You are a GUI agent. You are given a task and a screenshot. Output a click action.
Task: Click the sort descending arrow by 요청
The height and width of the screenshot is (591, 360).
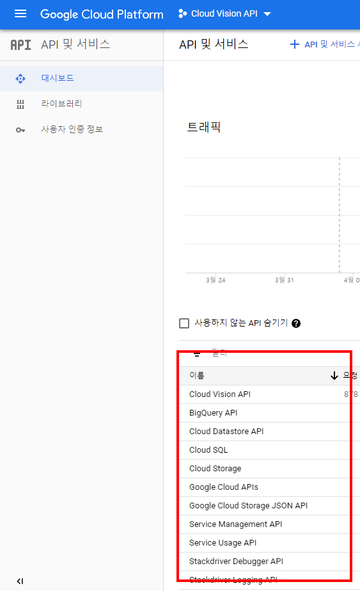334,375
